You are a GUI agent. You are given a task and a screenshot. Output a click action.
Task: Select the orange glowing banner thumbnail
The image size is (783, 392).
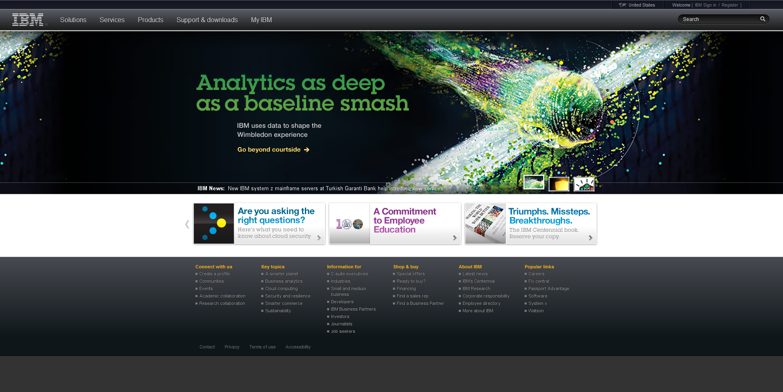pyautogui.click(x=559, y=184)
